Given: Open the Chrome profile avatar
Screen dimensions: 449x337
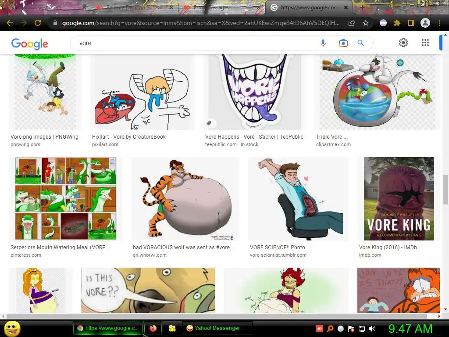Looking at the screenshot, I should point(425,23).
